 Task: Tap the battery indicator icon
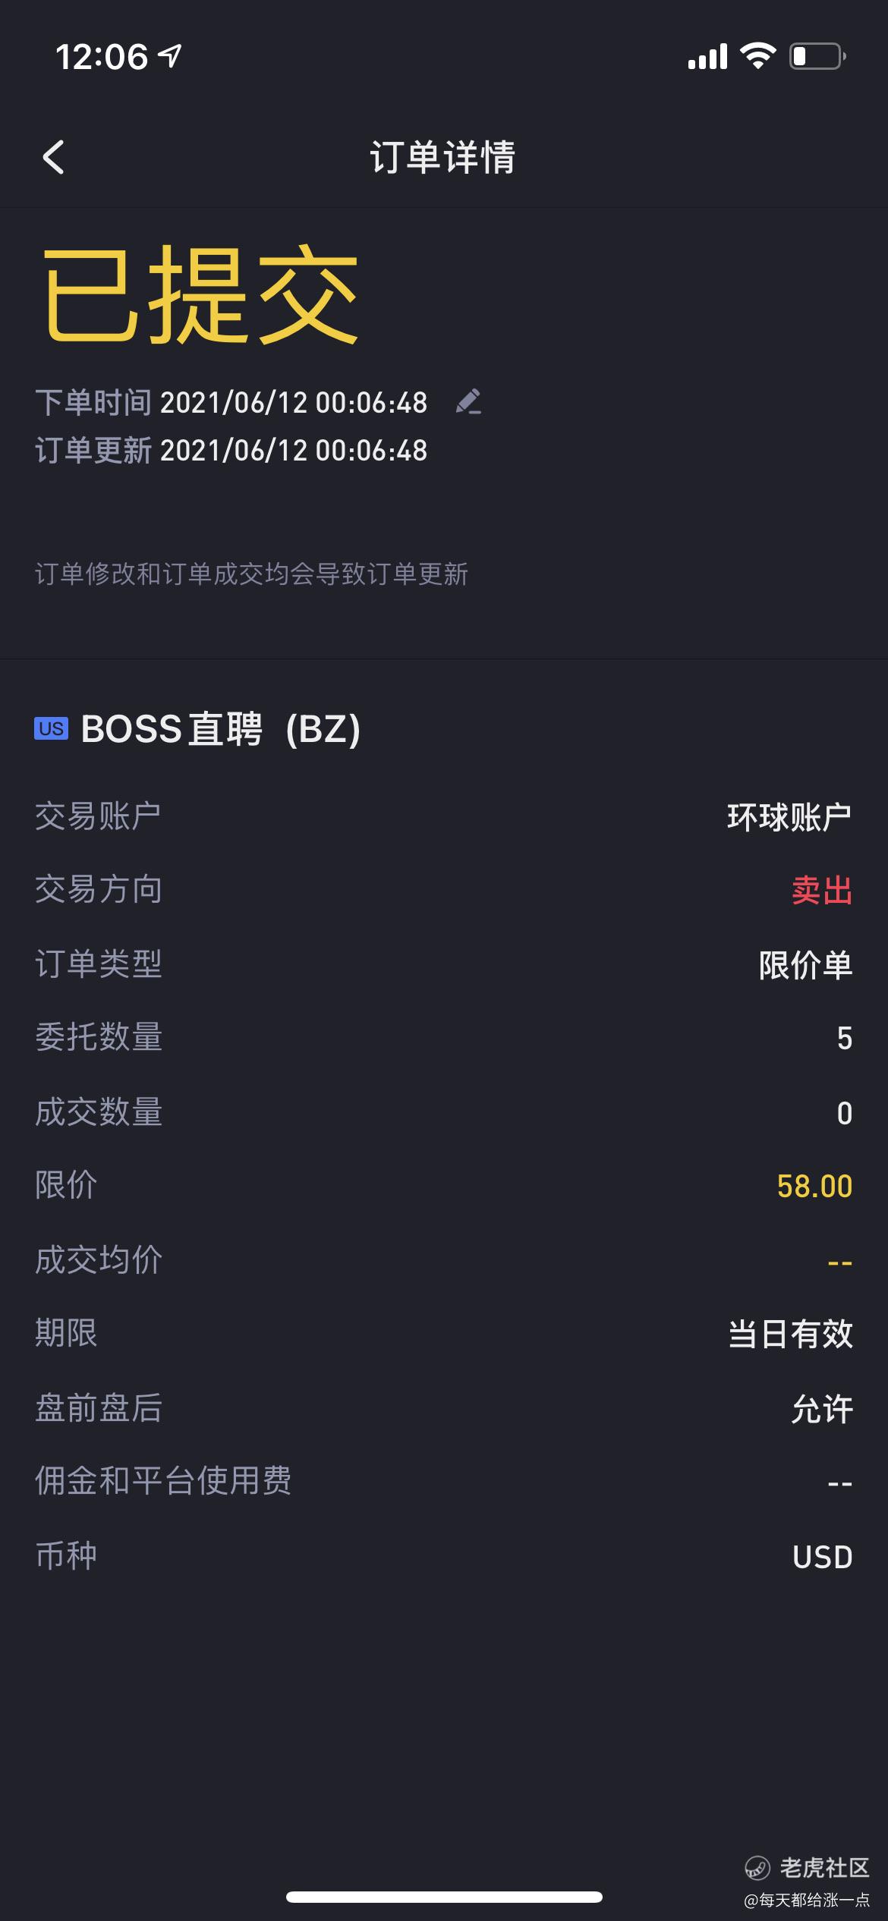tap(818, 56)
